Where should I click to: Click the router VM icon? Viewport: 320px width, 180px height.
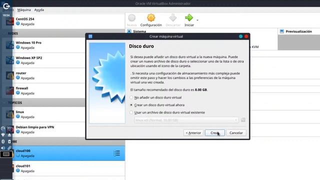tap(10, 75)
